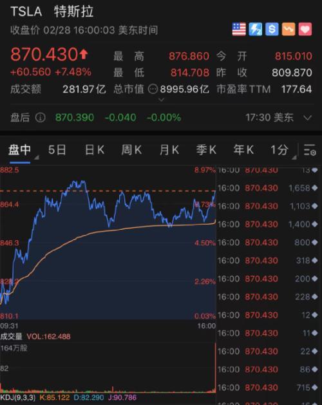This screenshot has width=322, height=405.
Task: Tap the US flag market icon
Action: click(x=239, y=29)
